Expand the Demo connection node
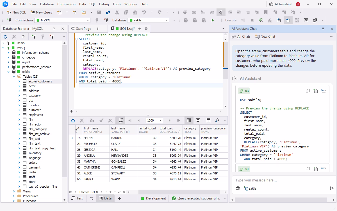Screen dimensions: 337x211 3,43
